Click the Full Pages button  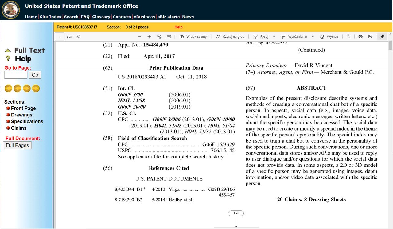pyautogui.click(x=17, y=145)
